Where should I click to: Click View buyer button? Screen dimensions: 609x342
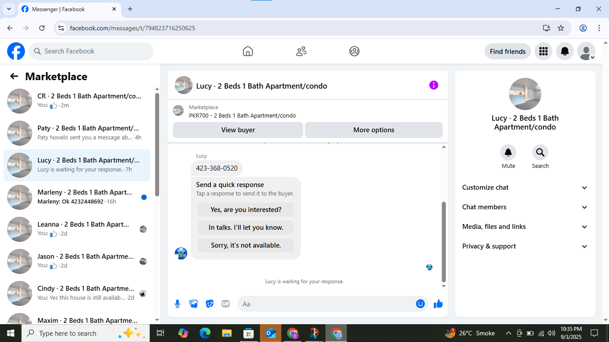(x=238, y=130)
